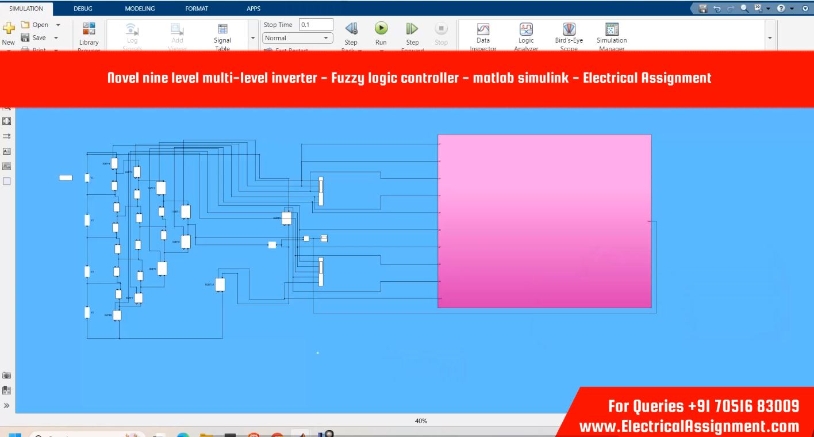Click the Step Back icon
Image resolution: width=814 pixels, height=437 pixels.
click(351, 29)
